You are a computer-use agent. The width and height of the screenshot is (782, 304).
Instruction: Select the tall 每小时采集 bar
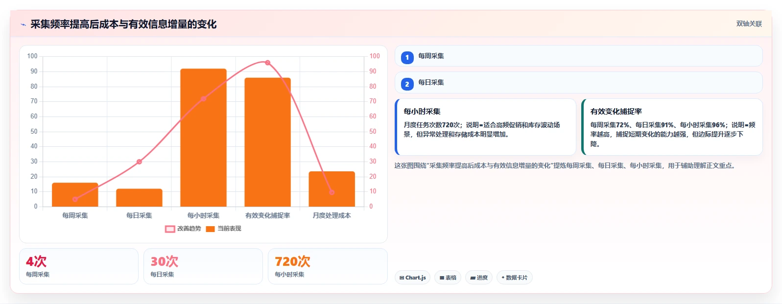(203, 138)
